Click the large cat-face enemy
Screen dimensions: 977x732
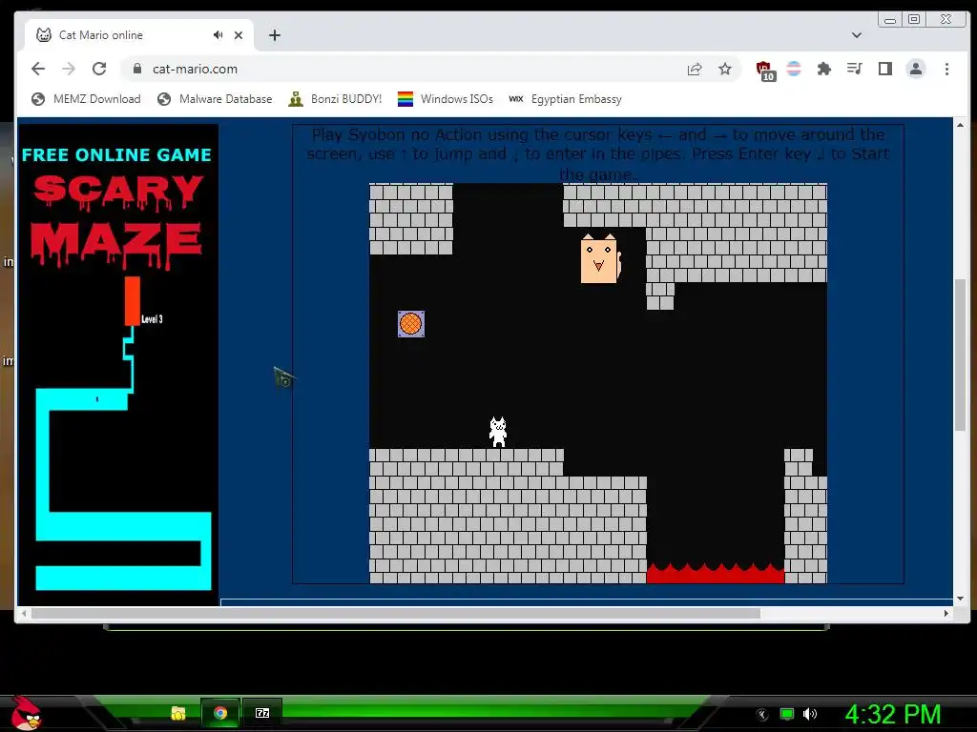[x=600, y=258]
